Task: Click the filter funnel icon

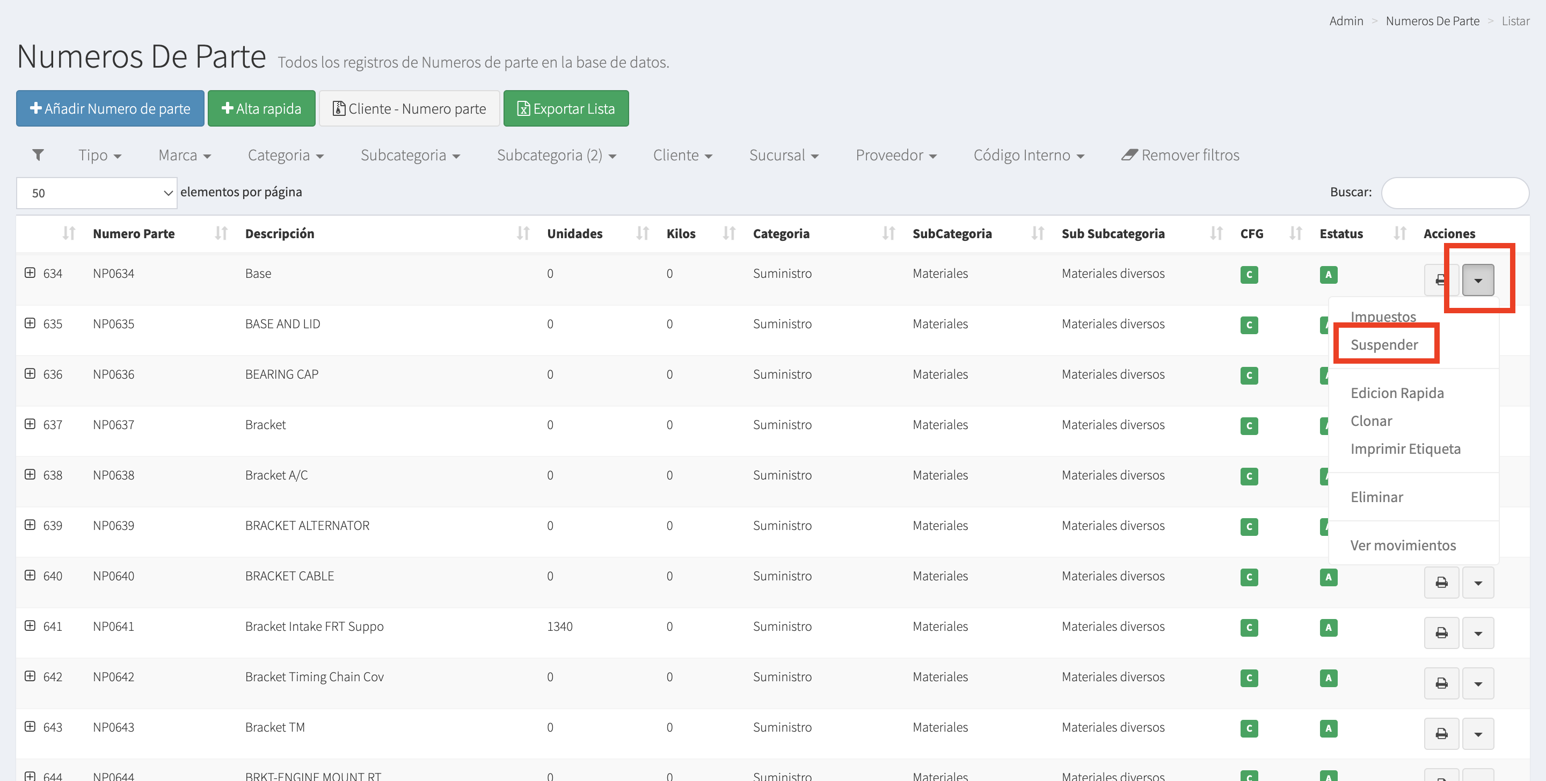Action: click(x=38, y=155)
